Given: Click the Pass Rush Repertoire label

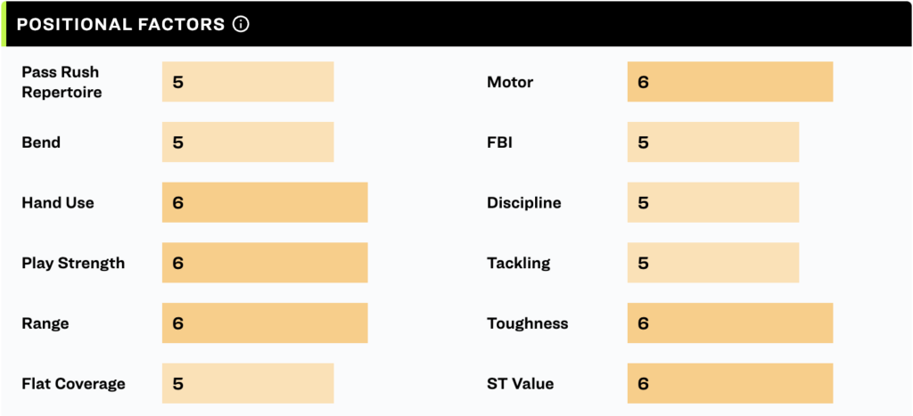Looking at the screenshot, I should coord(62,82).
